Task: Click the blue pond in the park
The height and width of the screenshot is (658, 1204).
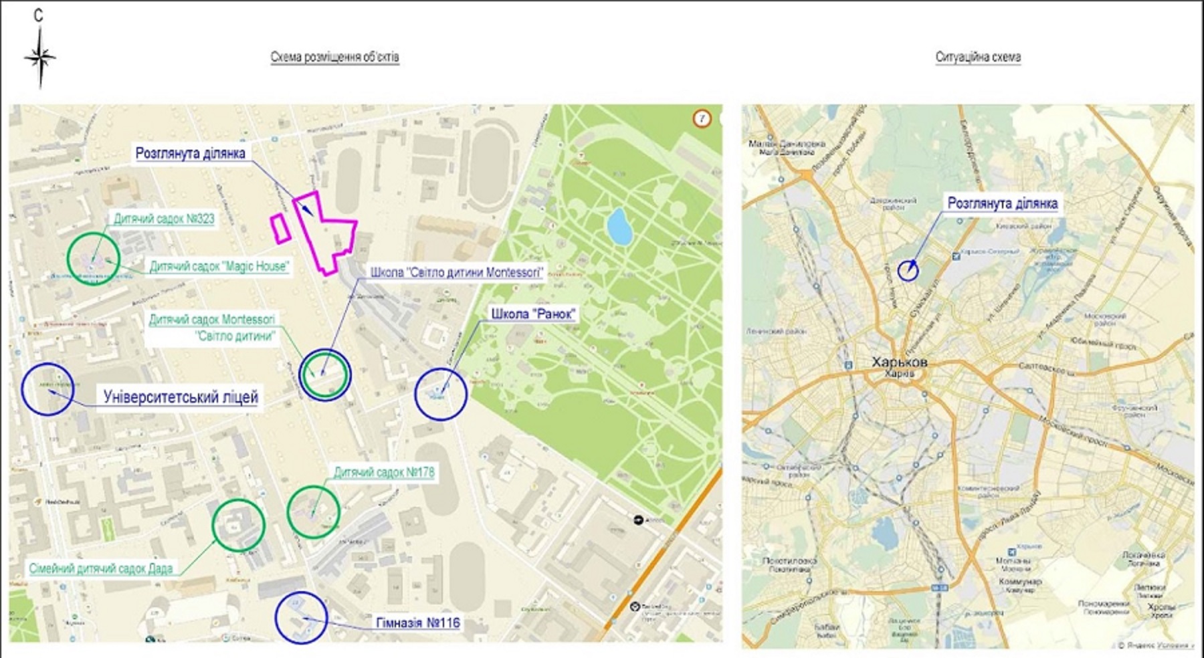Action: (x=618, y=226)
